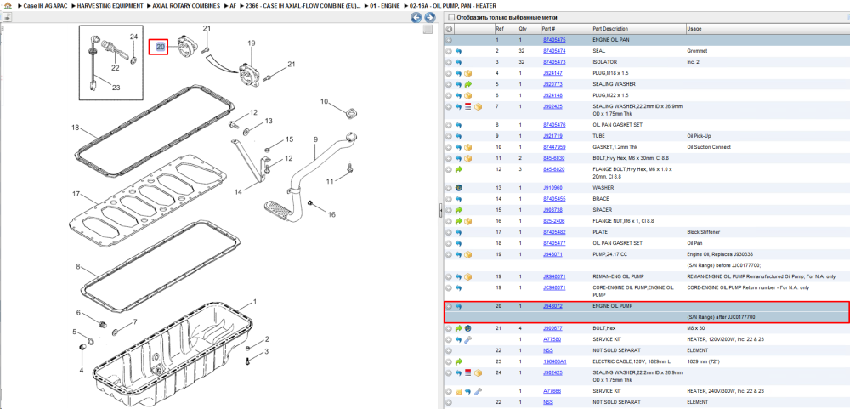The image size is (850, 409).
Task: Click green arrow icon in SPACER row
Action: click(459, 210)
